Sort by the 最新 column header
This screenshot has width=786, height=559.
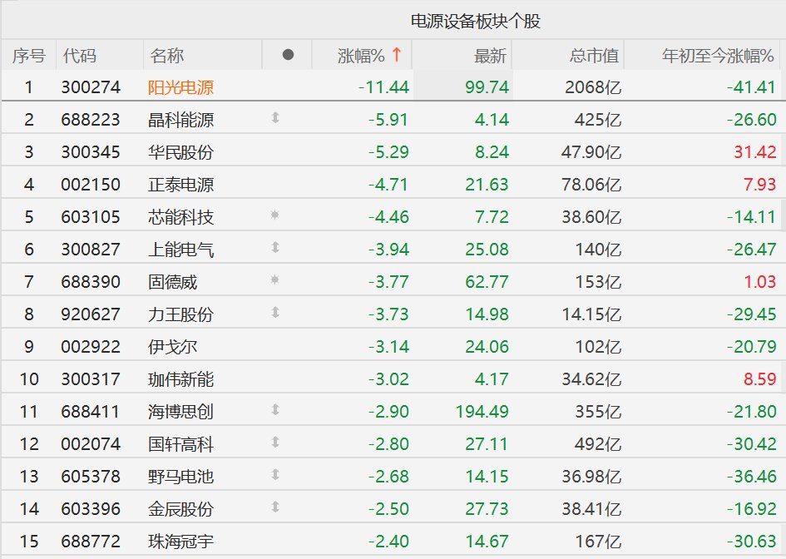tap(490, 55)
